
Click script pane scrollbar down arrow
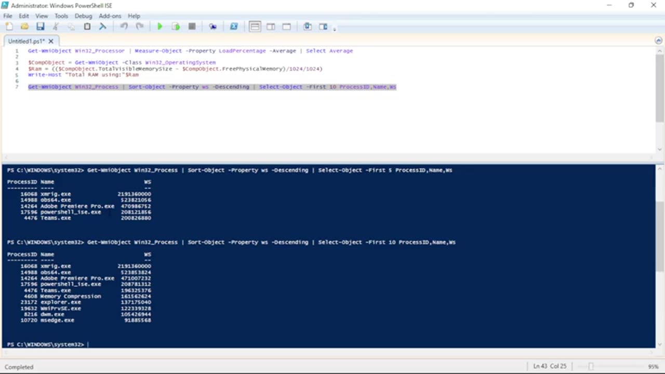[660, 149]
